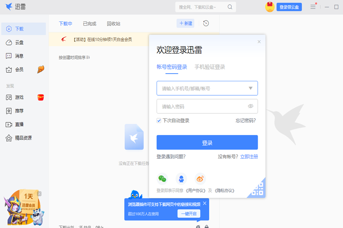This screenshot has width=343, height=228.
Task: Open download history clock icon
Action: [206, 24]
